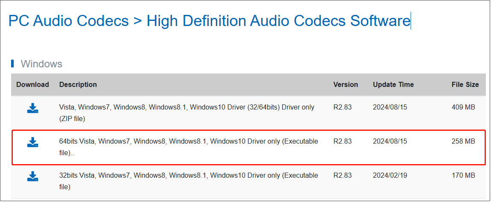Screen dimensions: 491x202
Task: Download the ZIP file driver package
Action: click(x=33, y=108)
